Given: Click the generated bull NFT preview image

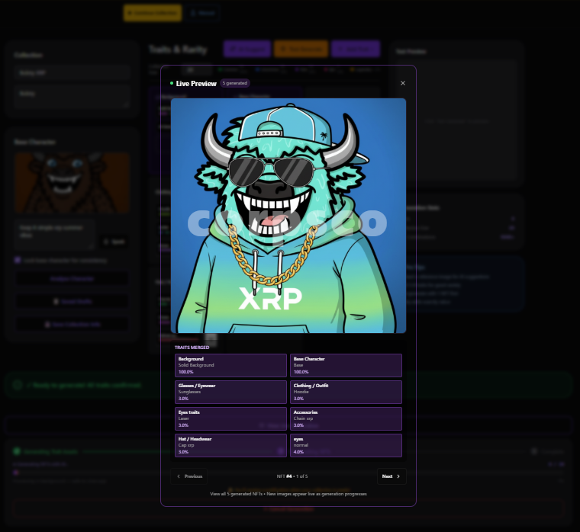Looking at the screenshot, I should point(288,216).
